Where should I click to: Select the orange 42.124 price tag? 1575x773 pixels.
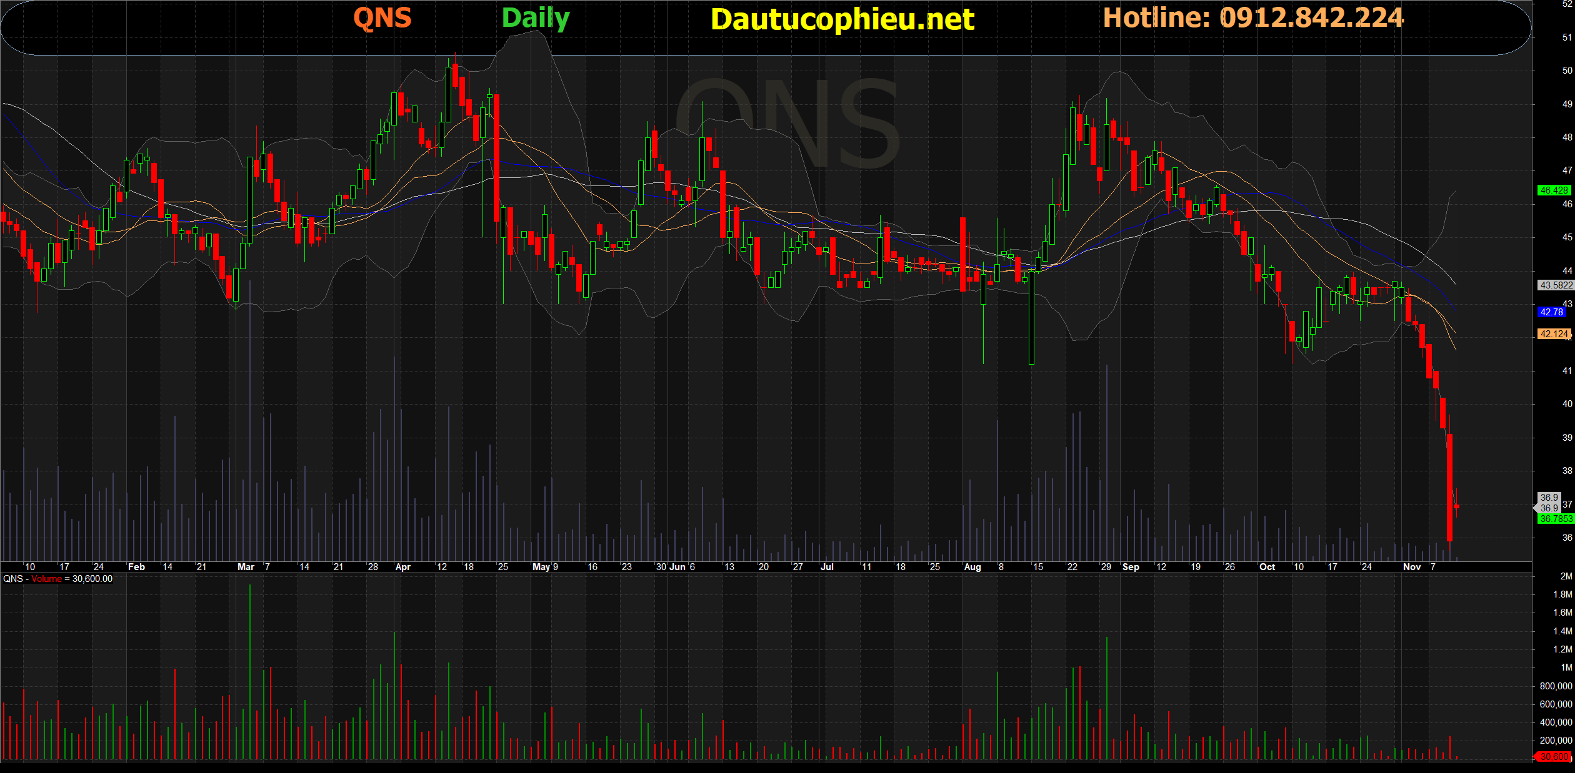(x=1554, y=334)
